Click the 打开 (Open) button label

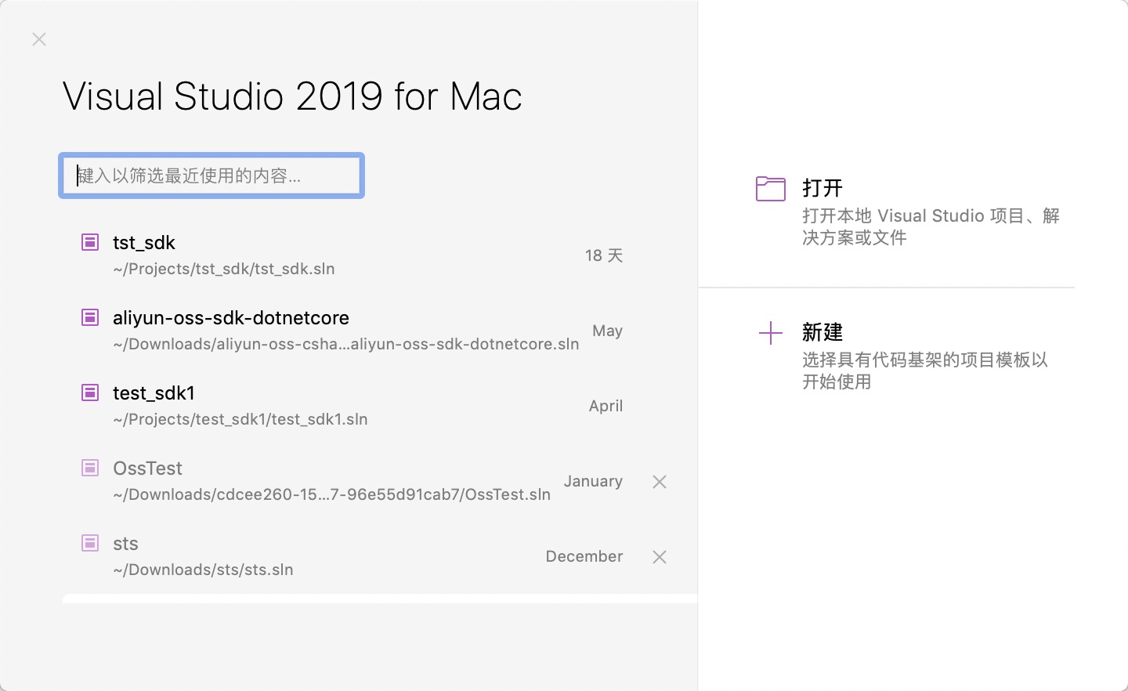coord(822,188)
